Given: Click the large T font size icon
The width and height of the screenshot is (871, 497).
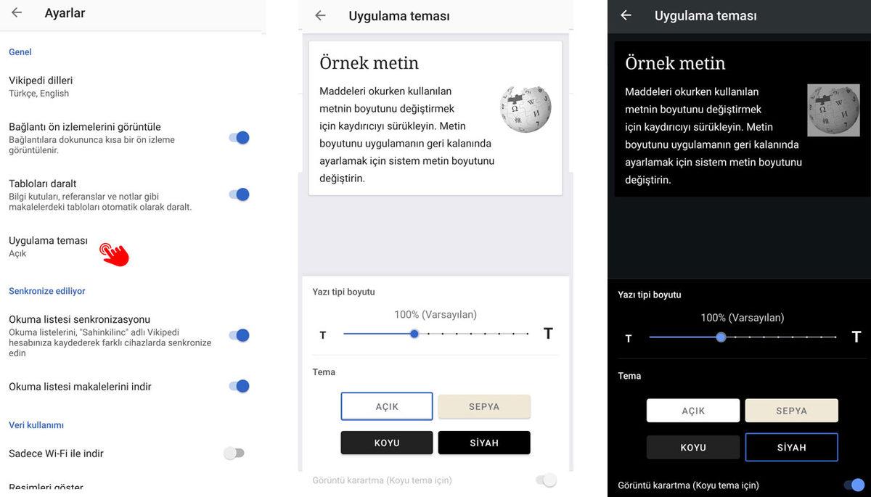Looking at the screenshot, I should (548, 333).
